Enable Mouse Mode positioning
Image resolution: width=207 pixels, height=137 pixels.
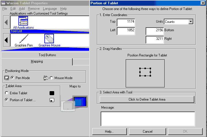click(51, 78)
